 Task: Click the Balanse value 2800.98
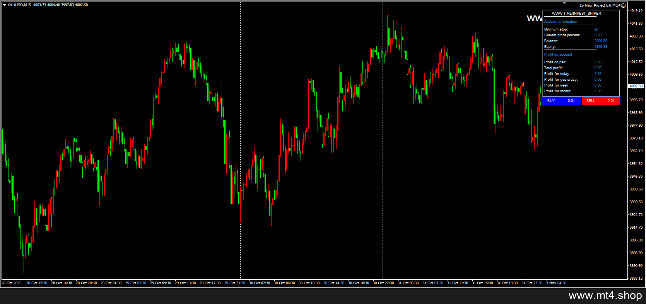pos(601,41)
